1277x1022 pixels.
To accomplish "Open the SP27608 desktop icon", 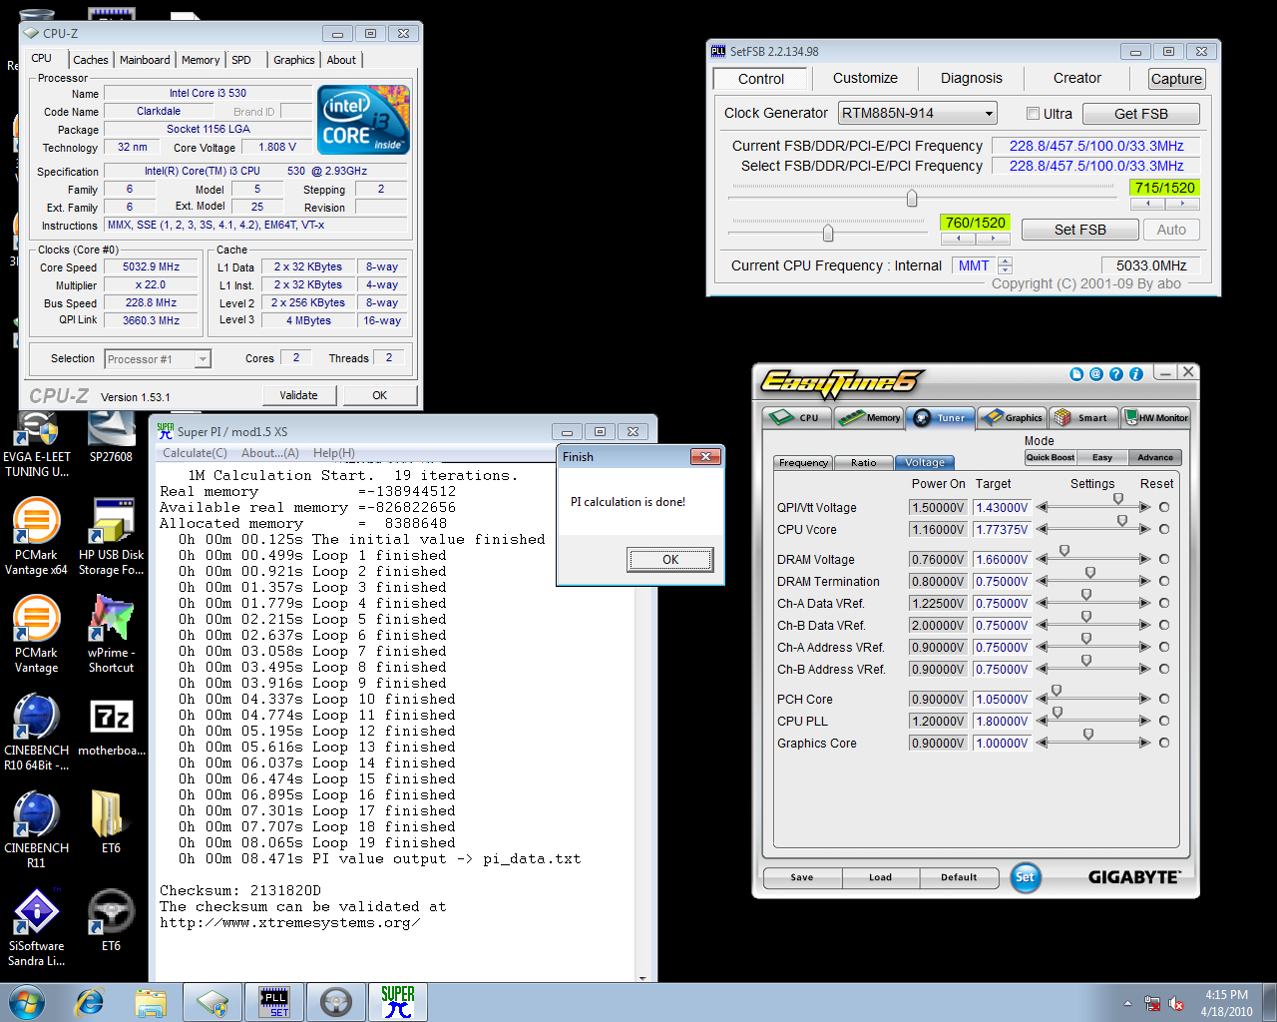I will [111, 438].
